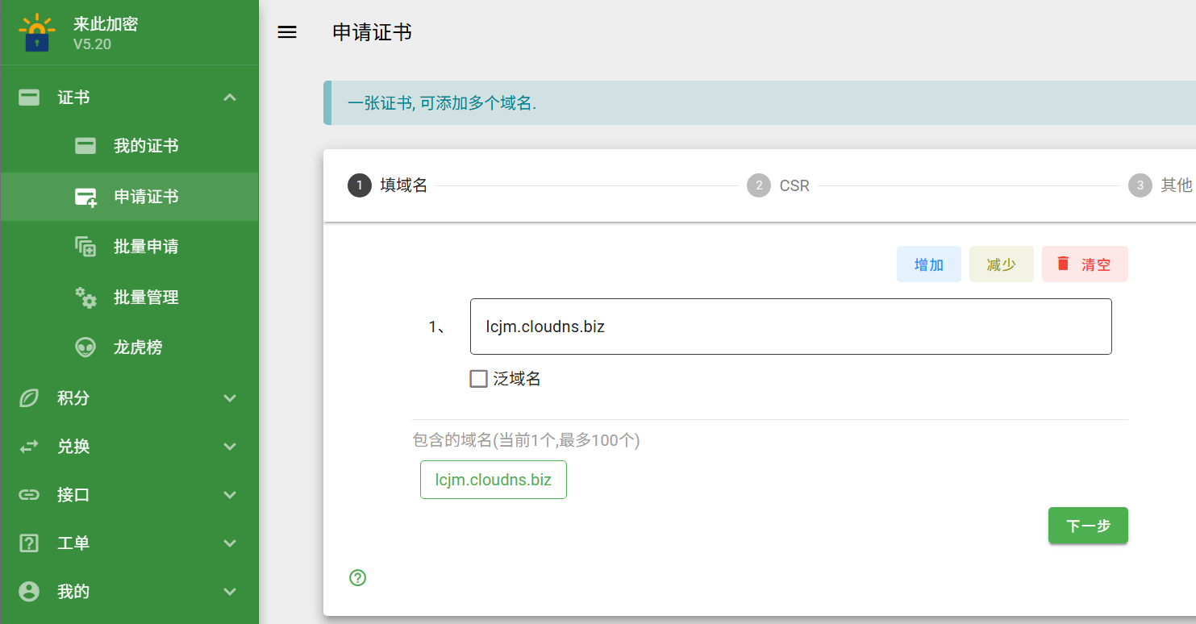
Task: Click the 来此加密 app title
Action: click(x=106, y=23)
